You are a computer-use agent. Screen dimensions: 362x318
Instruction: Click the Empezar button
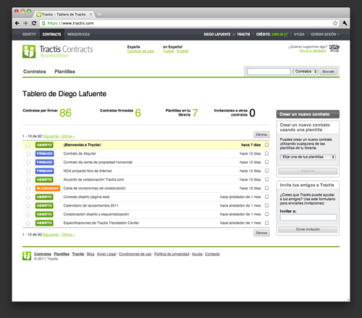point(308,171)
